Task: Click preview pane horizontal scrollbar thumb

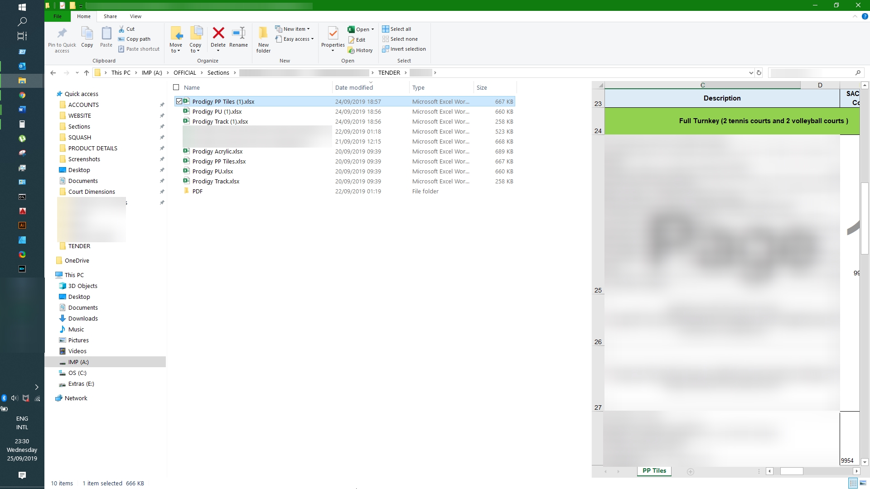Action: point(792,471)
